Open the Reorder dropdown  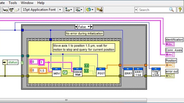coord(90,10)
